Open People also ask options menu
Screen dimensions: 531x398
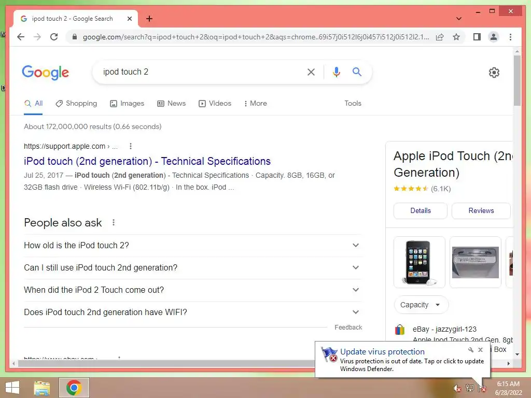pos(114,222)
